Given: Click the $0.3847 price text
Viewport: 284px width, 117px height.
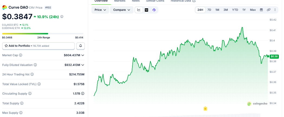Looking at the screenshot, I should [17, 17].
